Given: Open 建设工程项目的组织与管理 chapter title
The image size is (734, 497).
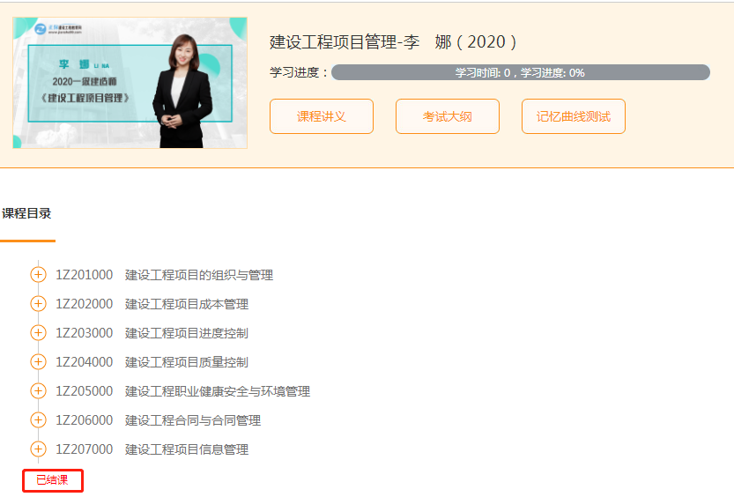Looking at the screenshot, I should pos(198,275).
